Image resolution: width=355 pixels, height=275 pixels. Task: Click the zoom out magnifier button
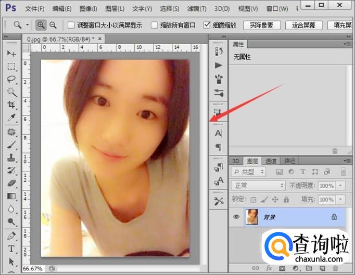[53, 25]
